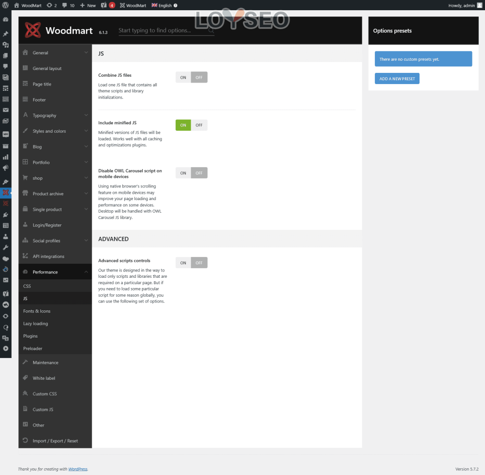Image resolution: width=485 pixels, height=475 pixels.
Task: Click Yoast icon with 4 notifications
Action: coord(108,5)
